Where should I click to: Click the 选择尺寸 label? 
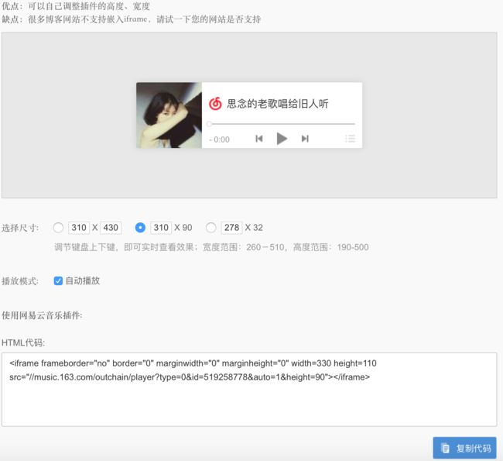pyautogui.click(x=20, y=228)
